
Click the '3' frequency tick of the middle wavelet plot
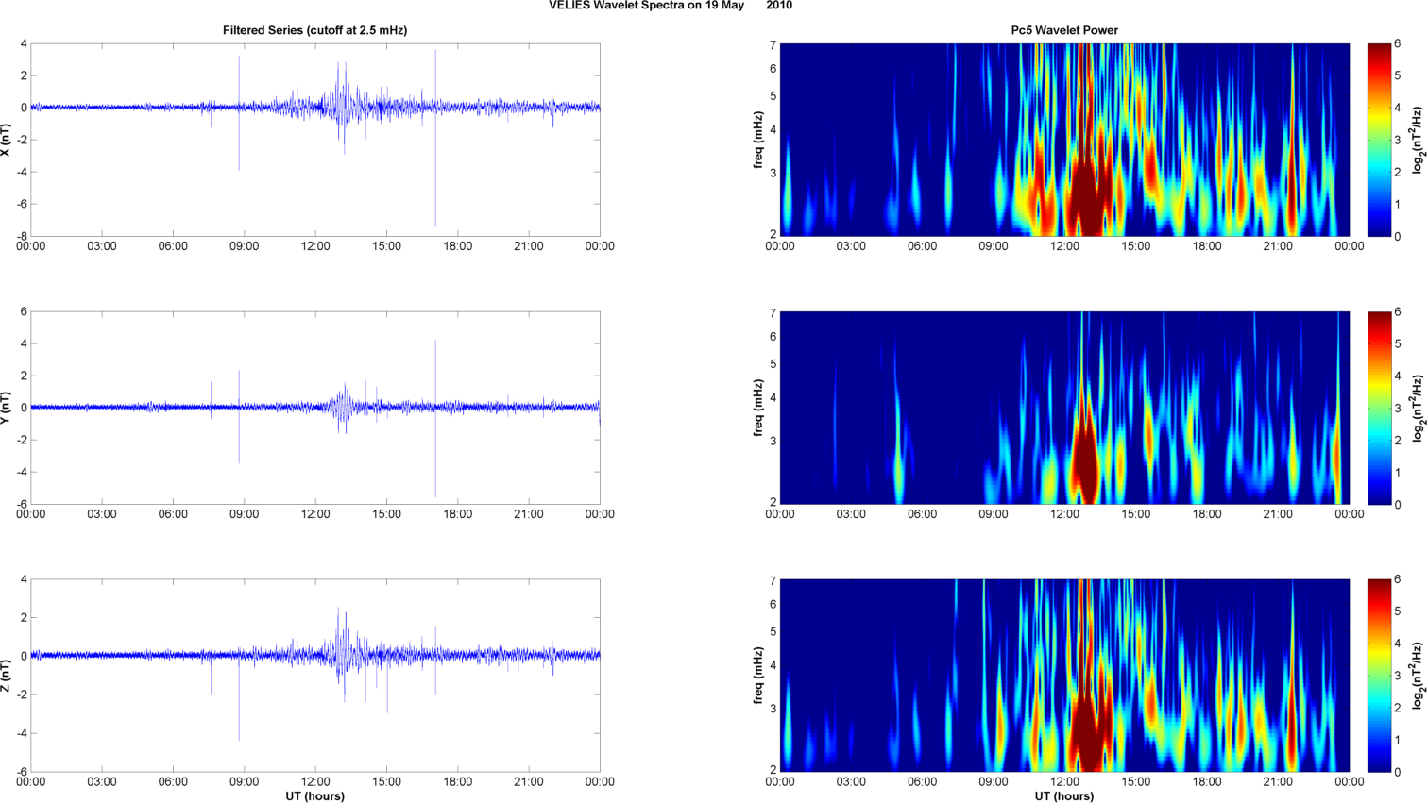click(x=773, y=442)
